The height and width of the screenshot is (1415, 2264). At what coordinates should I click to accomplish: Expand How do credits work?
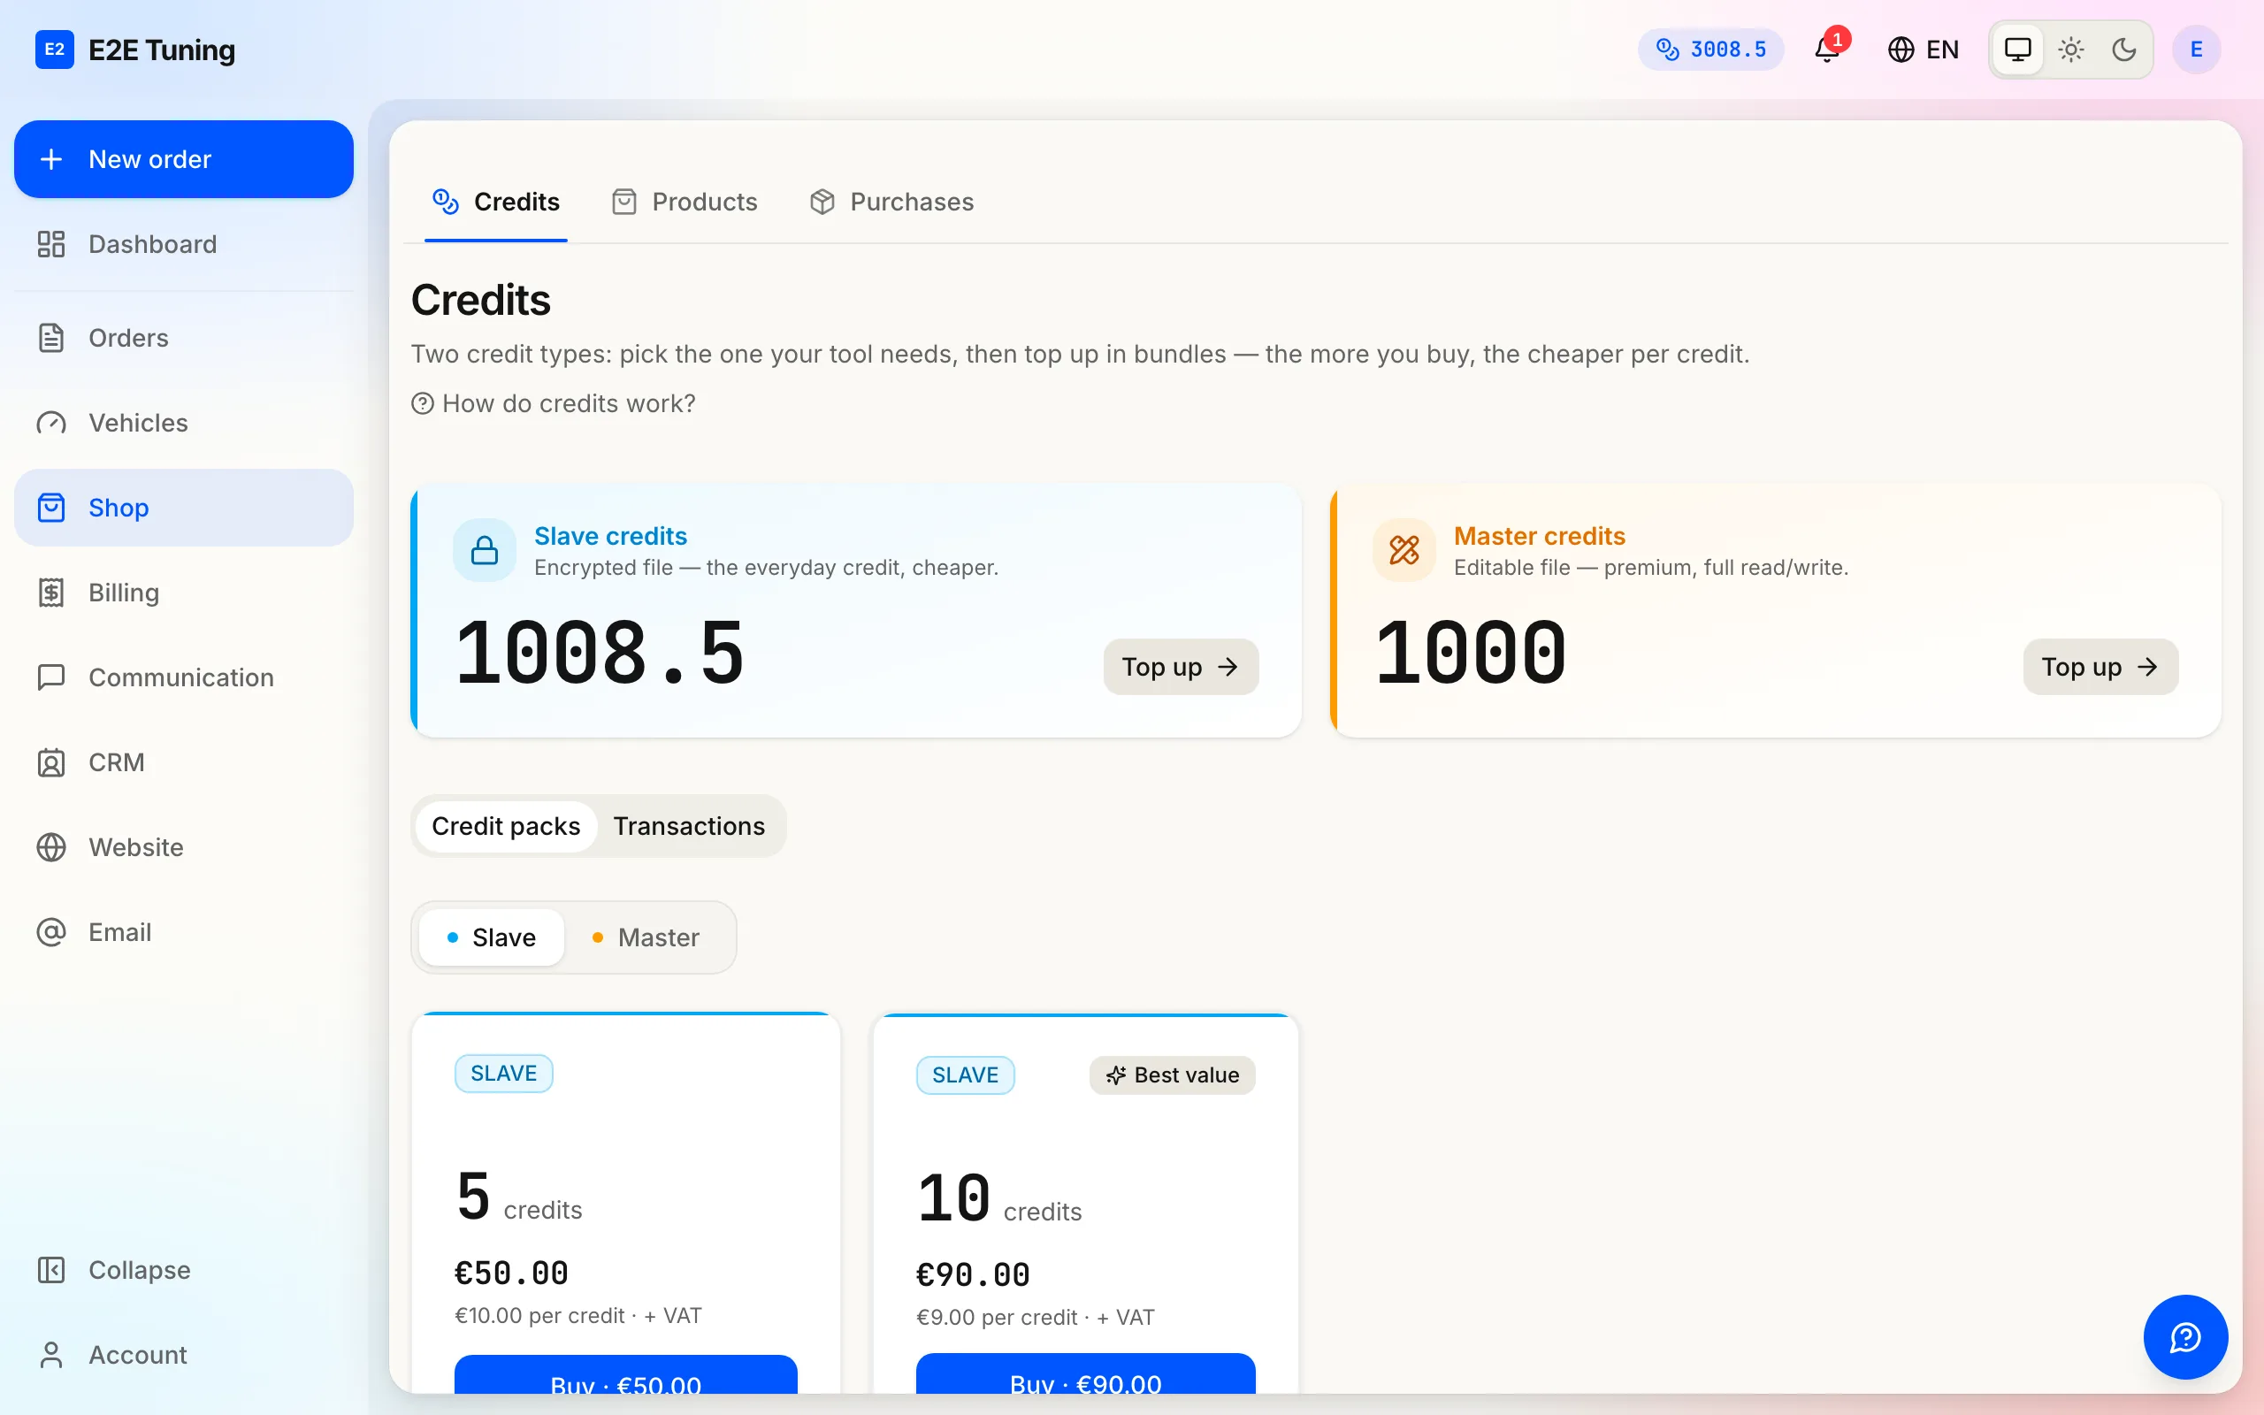(x=553, y=403)
